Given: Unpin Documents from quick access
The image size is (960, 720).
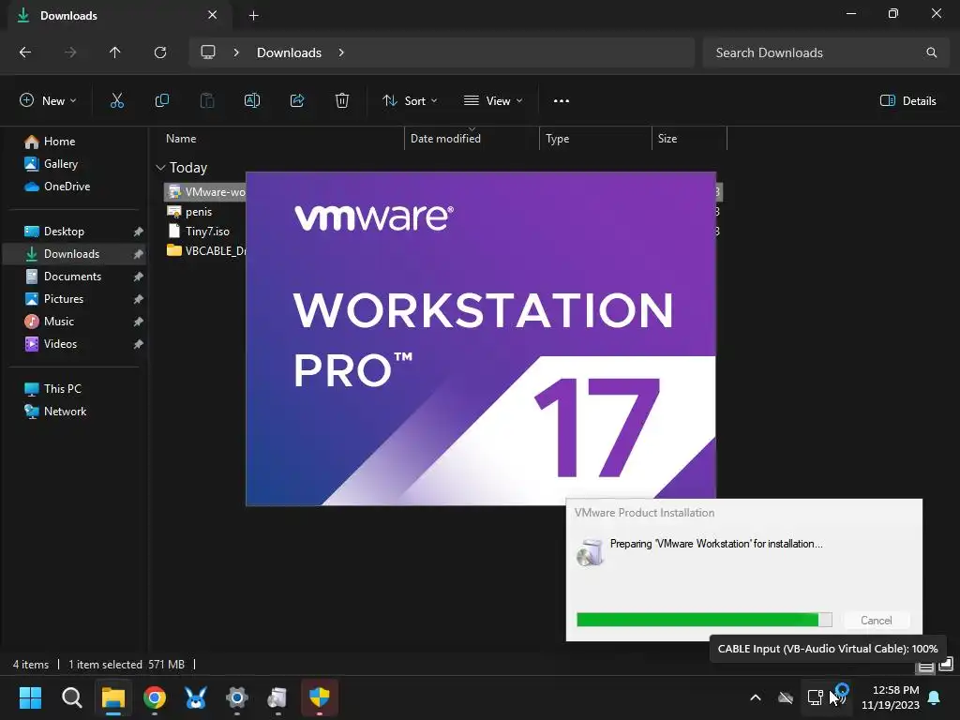Looking at the screenshot, I should pyautogui.click(x=139, y=277).
